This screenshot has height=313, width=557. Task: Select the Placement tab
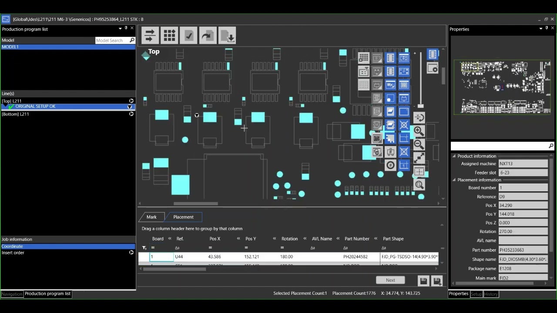[183, 217]
